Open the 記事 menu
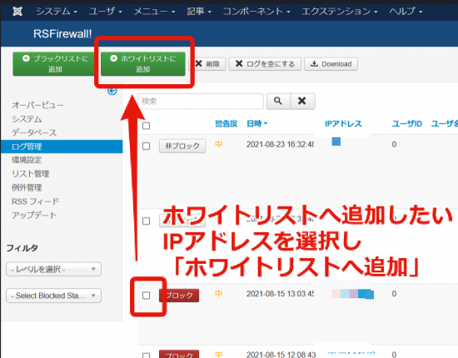The image size is (458, 358). (x=199, y=12)
